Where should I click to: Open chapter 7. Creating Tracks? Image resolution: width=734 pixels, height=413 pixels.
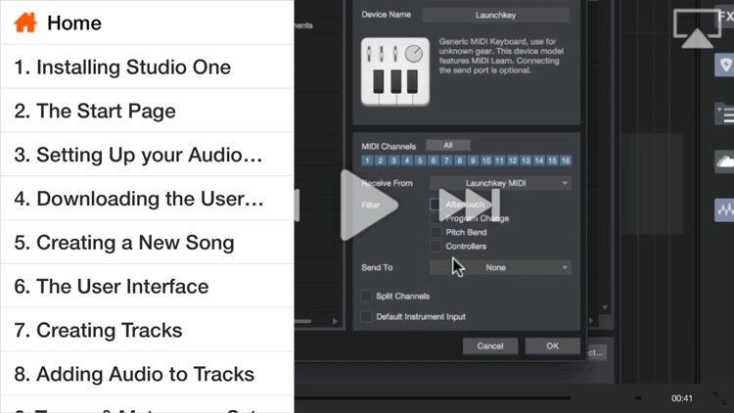tap(147, 330)
